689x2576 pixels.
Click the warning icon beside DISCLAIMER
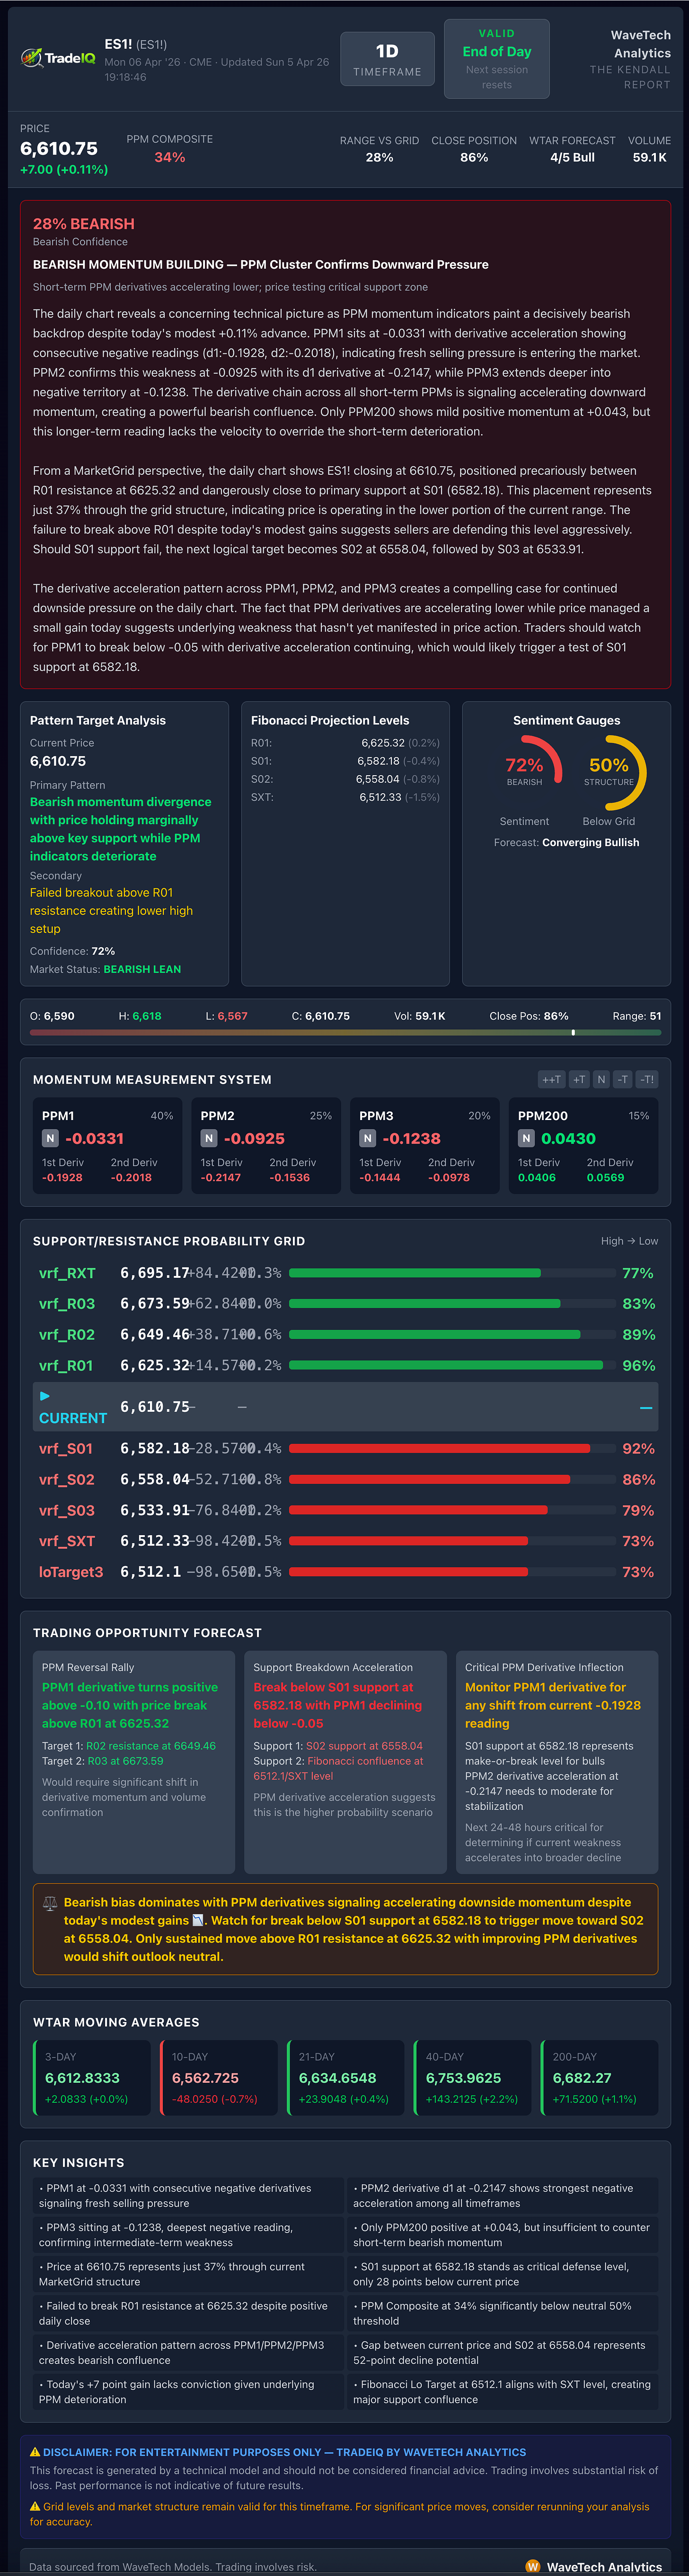point(35,2452)
